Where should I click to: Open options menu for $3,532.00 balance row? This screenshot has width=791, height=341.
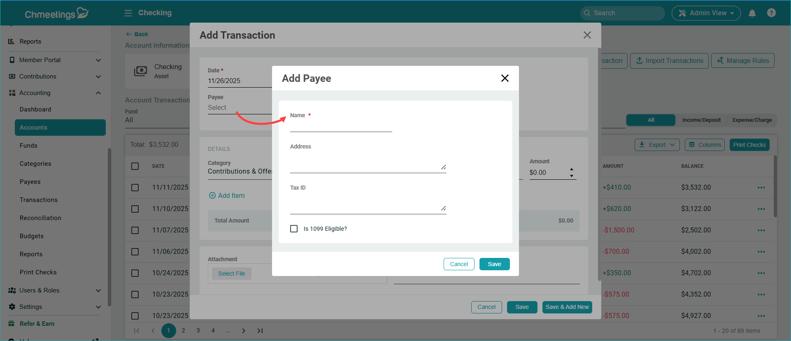coord(761,188)
